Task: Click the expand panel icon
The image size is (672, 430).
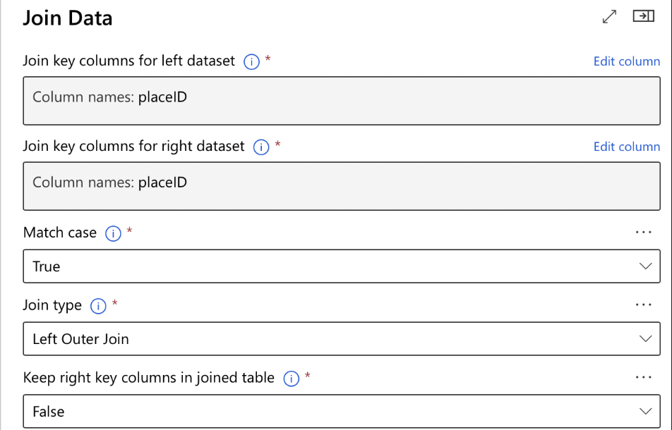Action: click(x=610, y=17)
